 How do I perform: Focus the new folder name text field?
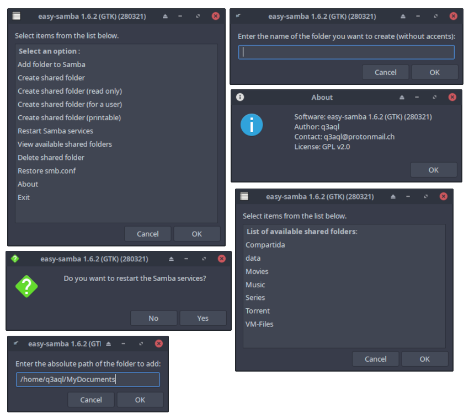coord(347,52)
